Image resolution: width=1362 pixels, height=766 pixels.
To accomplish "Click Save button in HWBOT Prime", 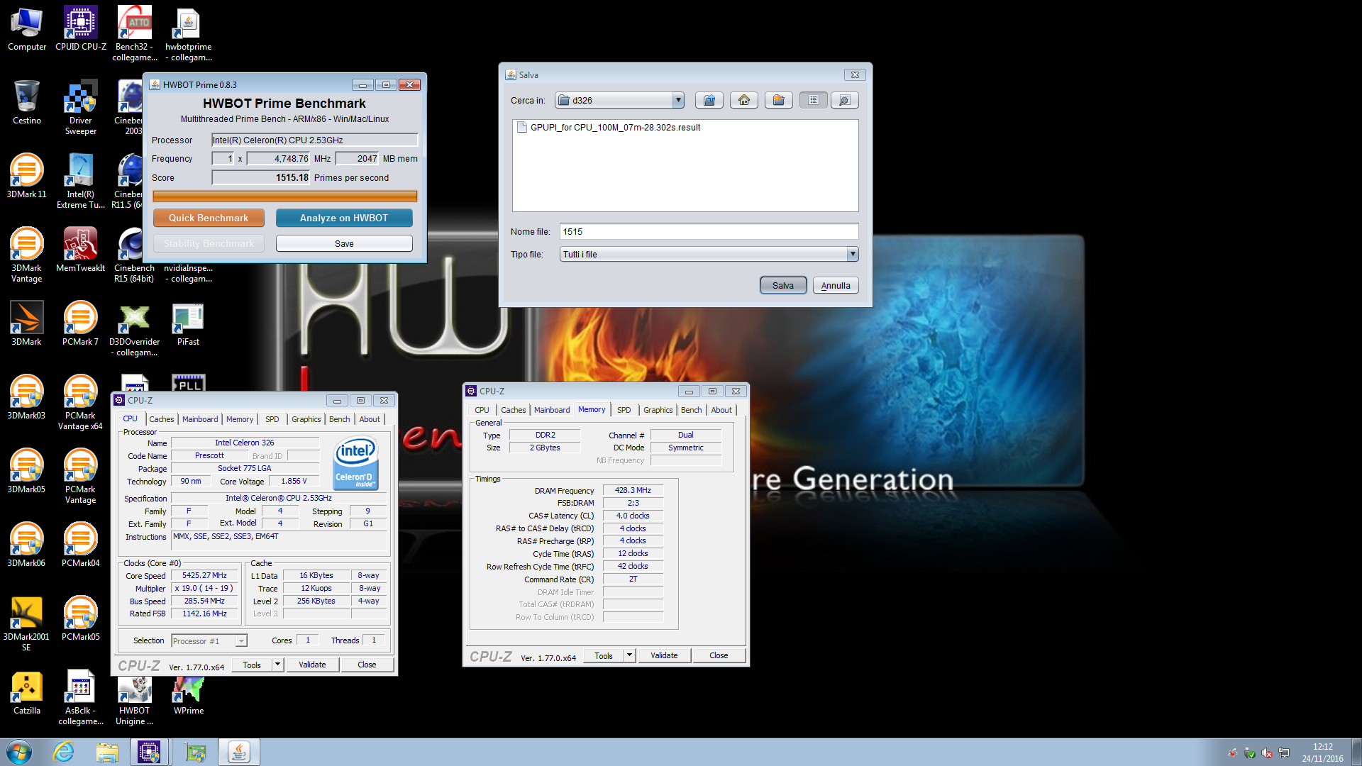I will point(344,243).
